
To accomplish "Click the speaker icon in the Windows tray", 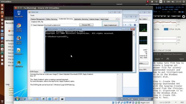I will [x=138, y=99].
